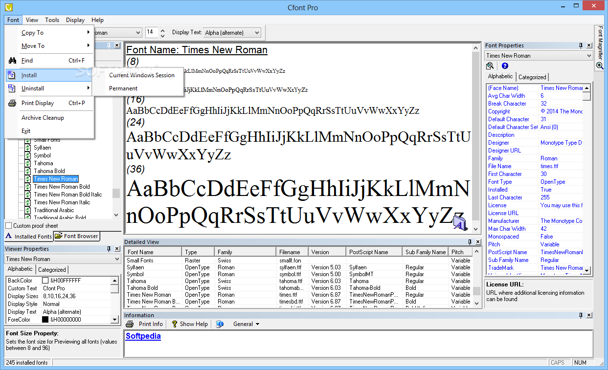
Task: Click the printer icon beside Print Display
Action: pos(12,103)
